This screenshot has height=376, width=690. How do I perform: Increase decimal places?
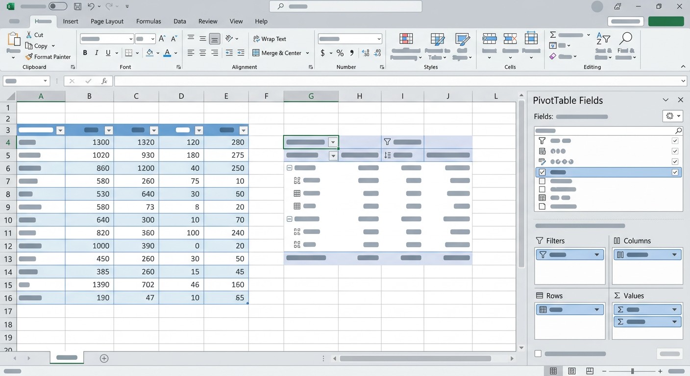365,53
